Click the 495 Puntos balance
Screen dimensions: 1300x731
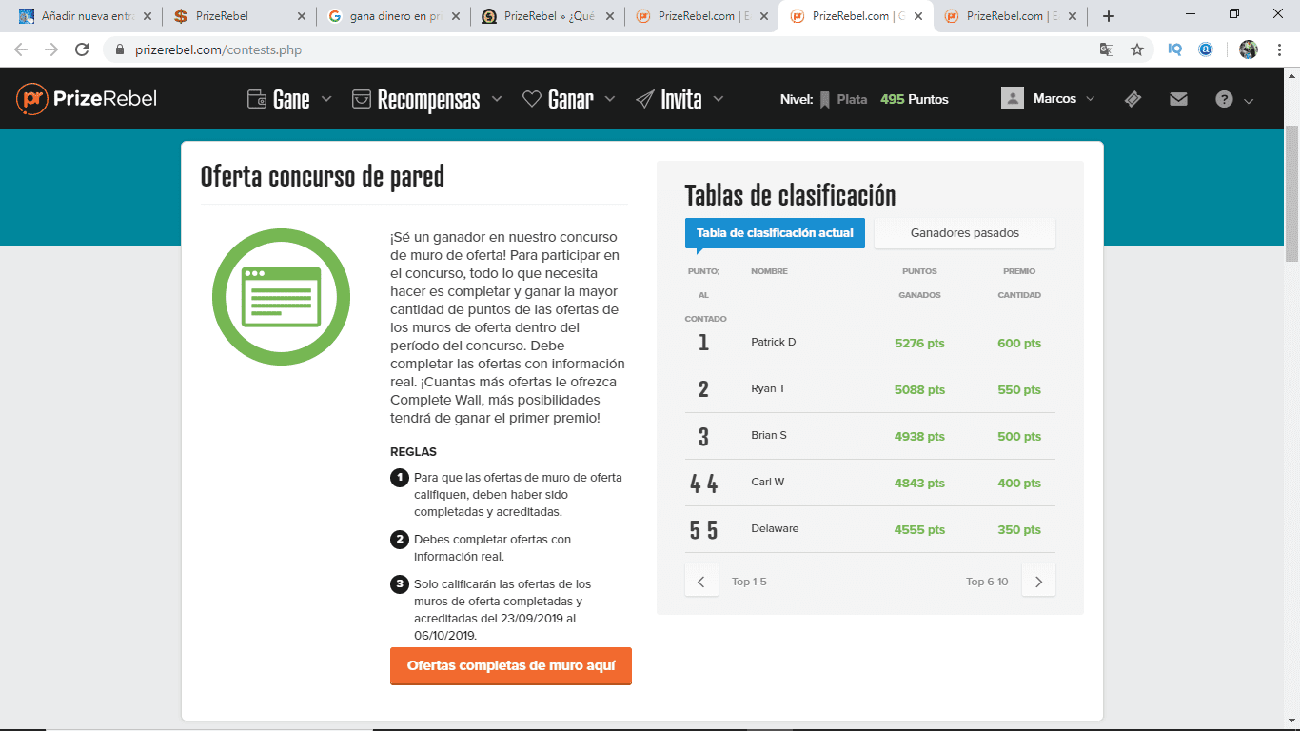(915, 99)
